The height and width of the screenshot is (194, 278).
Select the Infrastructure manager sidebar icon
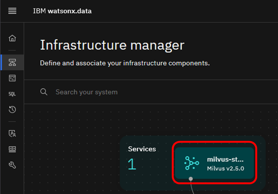pos(12,63)
